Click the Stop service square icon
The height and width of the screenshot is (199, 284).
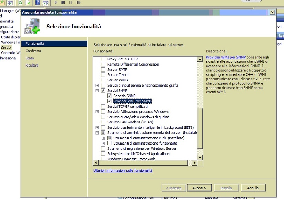pos(63,2)
